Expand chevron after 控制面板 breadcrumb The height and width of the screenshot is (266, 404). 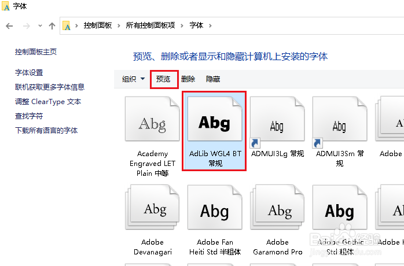click(119, 25)
